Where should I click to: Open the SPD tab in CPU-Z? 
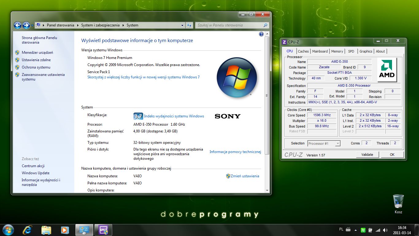coord(351,51)
